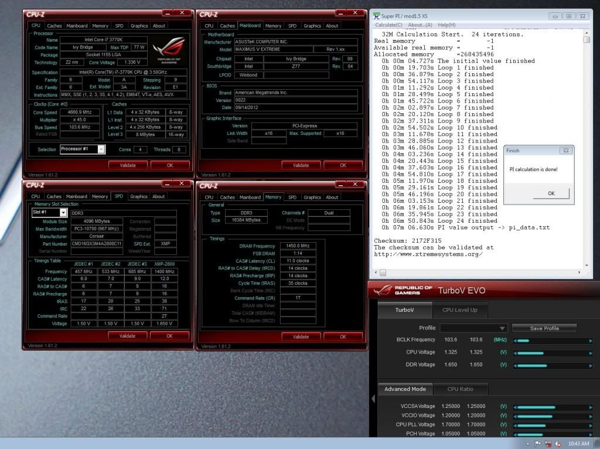Open Graphics tab in CPU-Z processor window

click(x=139, y=26)
